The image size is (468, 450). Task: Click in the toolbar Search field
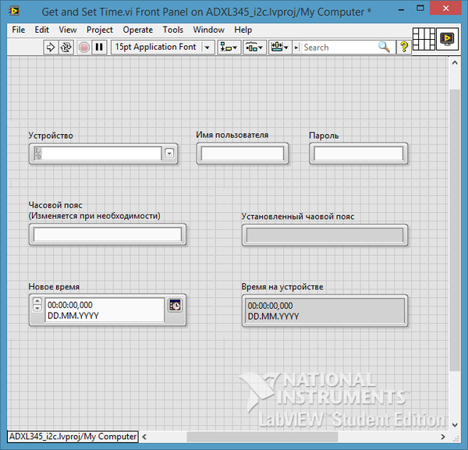coord(339,47)
